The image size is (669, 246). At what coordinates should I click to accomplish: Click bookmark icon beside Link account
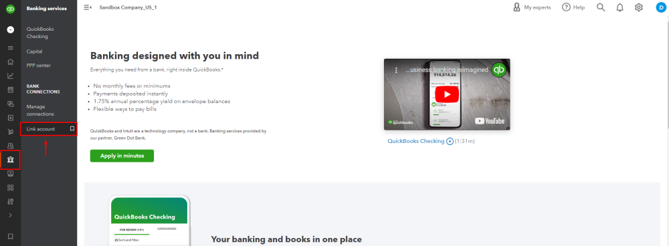pos(72,129)
